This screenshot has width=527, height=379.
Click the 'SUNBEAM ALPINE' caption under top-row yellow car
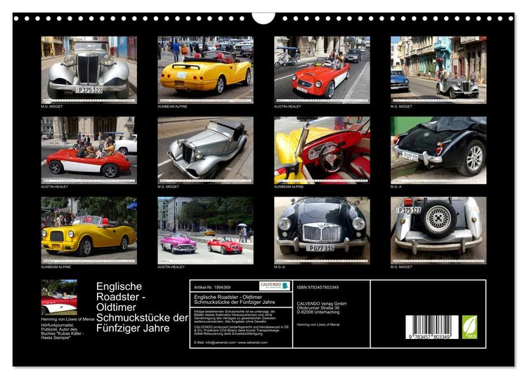[x=172, y=107]
